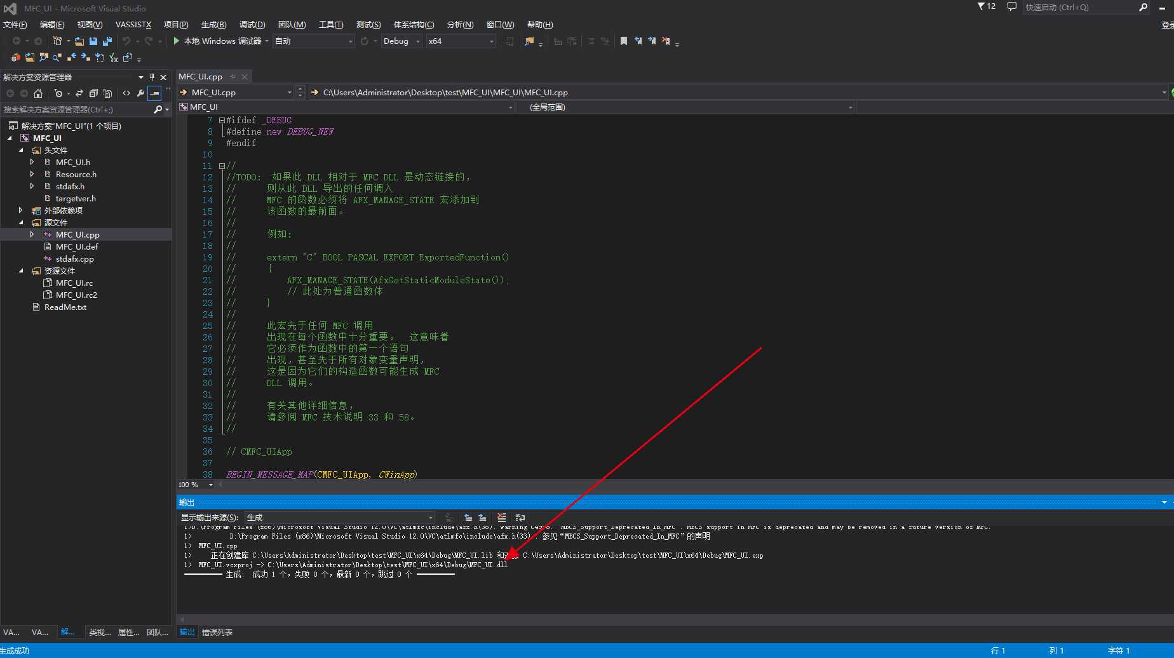This screenshot has height=658, width=1174.
Task: Click the Find in Files icon
Action: [x=529, y=41]
